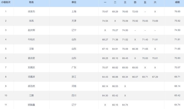This screenshot has width=184, height=109.
Task: Select the name 胡浩然
Action: 31,86
